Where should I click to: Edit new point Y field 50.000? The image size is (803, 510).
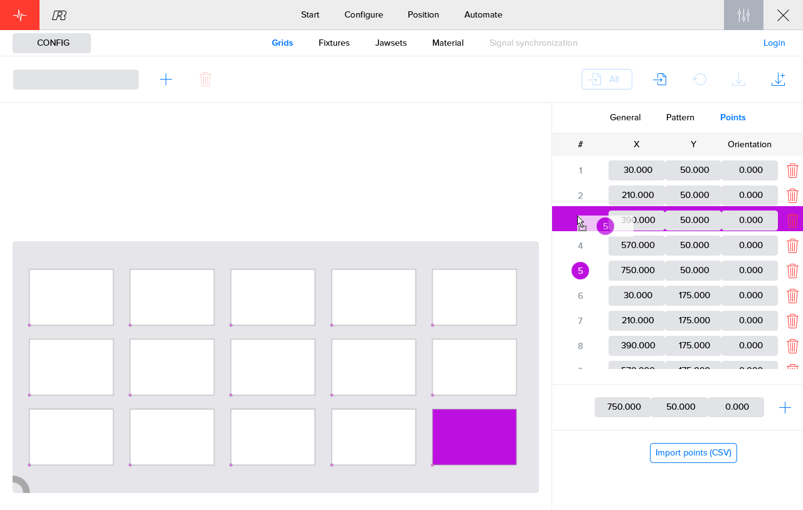point(679,407)
